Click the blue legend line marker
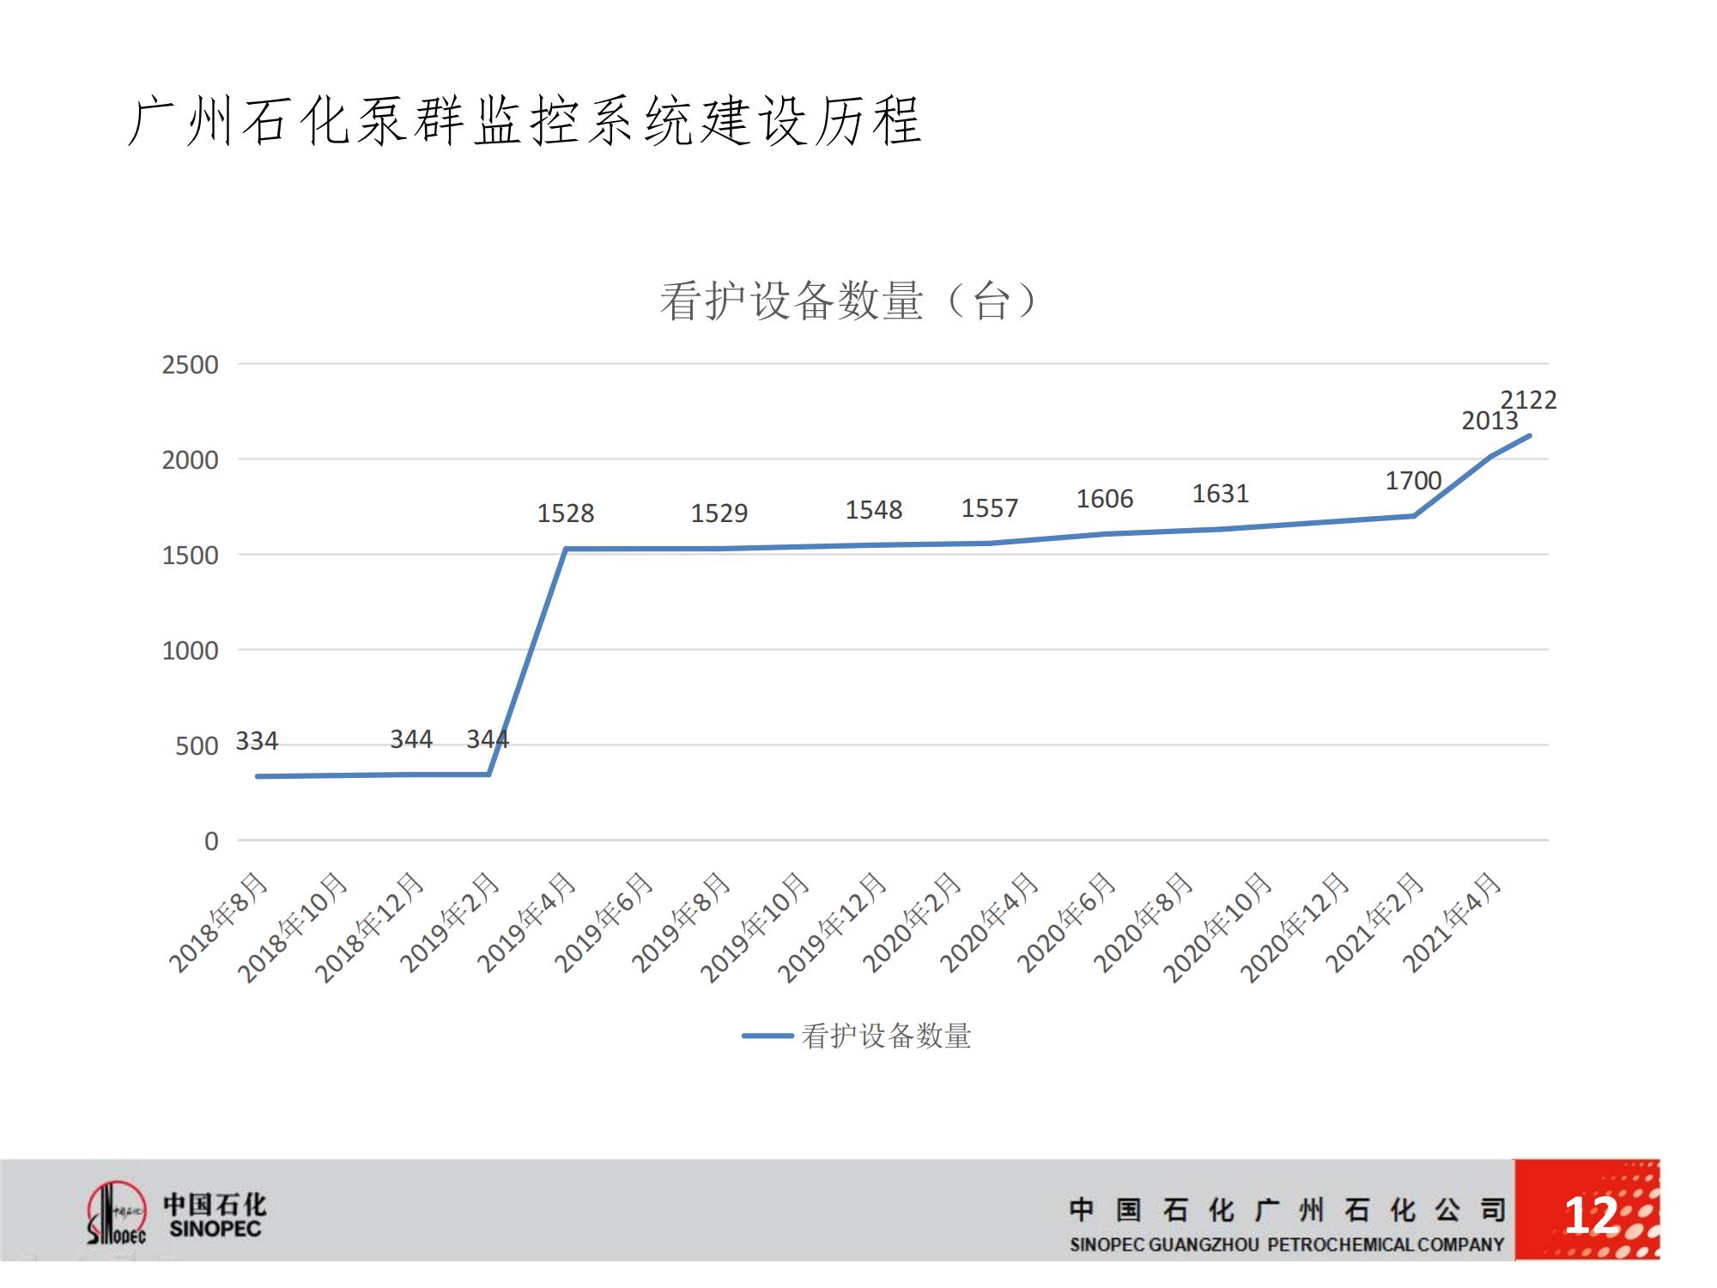 (767, 1036)
